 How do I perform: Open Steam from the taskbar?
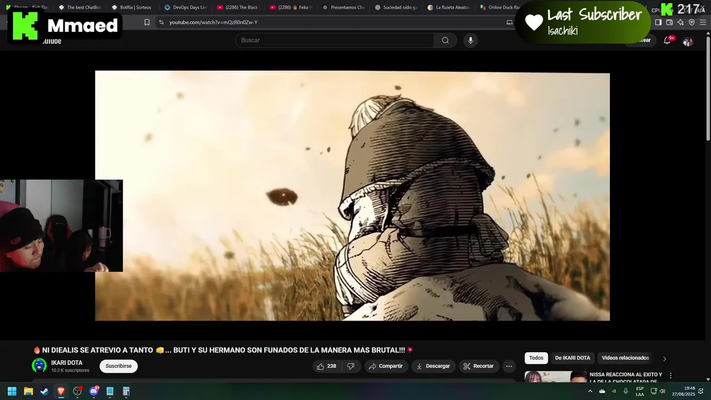tap(44, 391)
